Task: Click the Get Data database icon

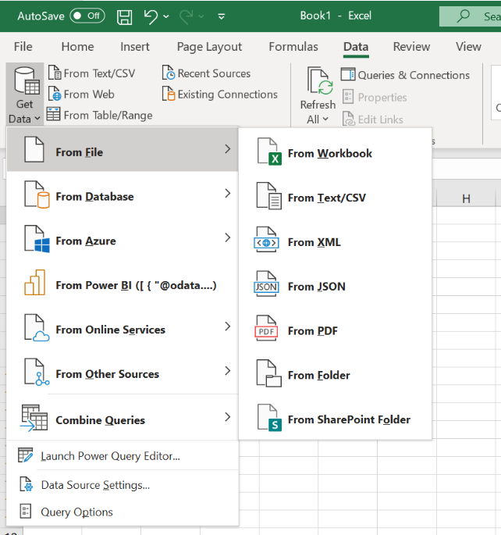Action: click(27, 81)
